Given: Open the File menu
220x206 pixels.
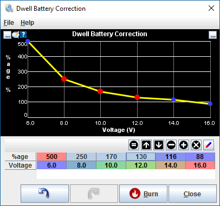Looking at the screenshot, I should pos(9,23).
